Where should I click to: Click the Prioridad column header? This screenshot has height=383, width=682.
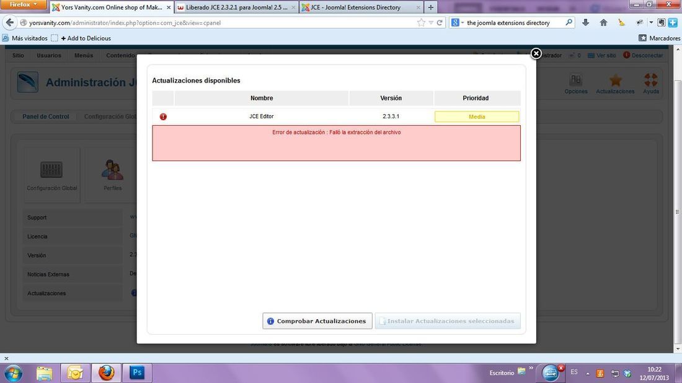(x=476, y=99)
